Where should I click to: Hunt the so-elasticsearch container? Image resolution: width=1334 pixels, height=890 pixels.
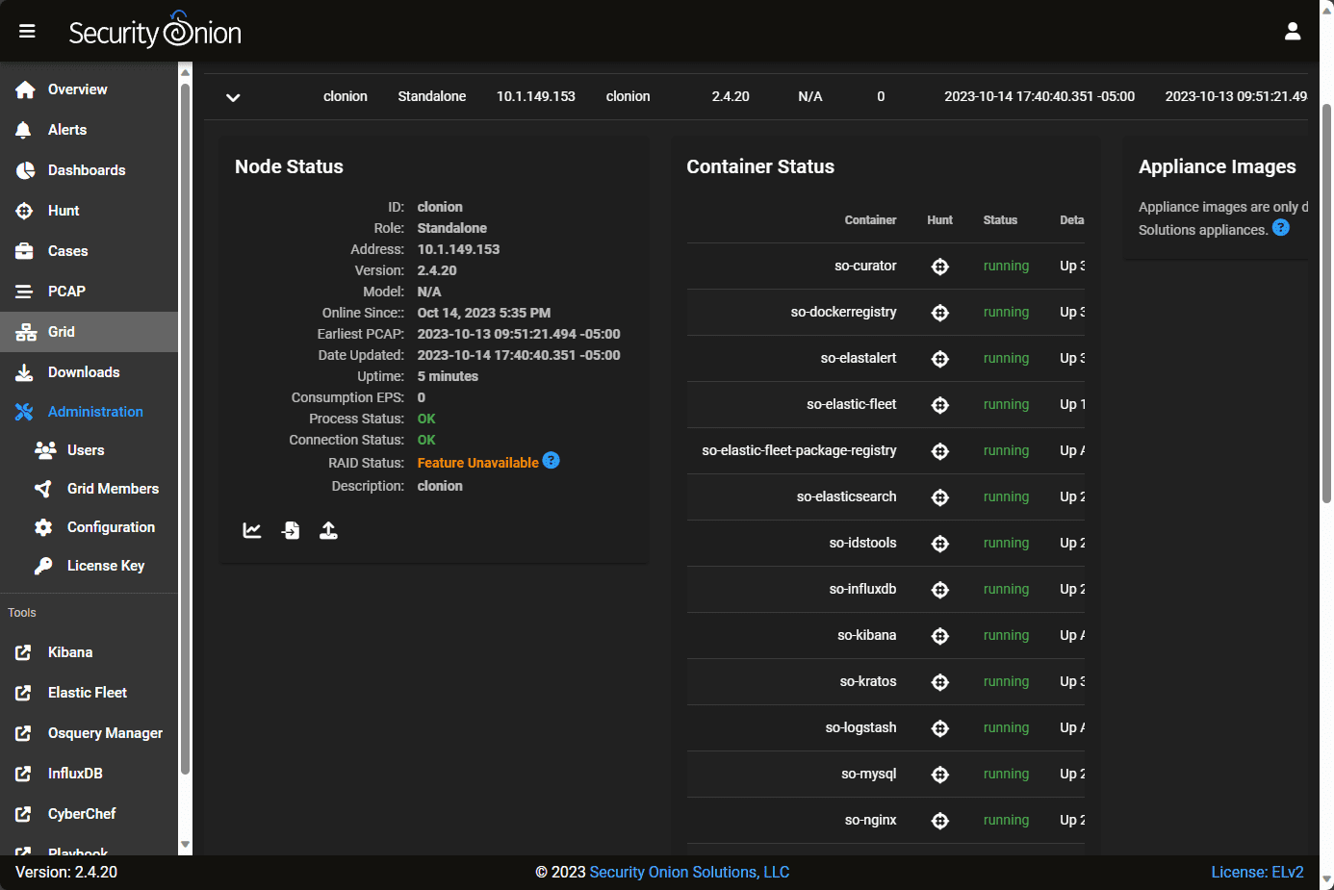click(940, 497)
